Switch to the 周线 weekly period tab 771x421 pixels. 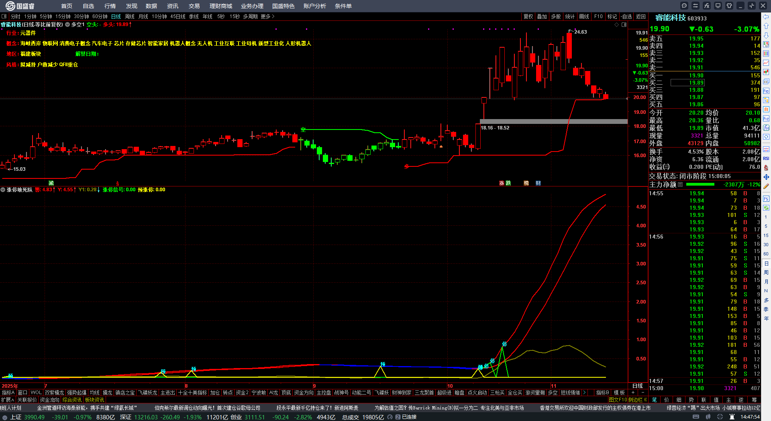tap(130, 16)
